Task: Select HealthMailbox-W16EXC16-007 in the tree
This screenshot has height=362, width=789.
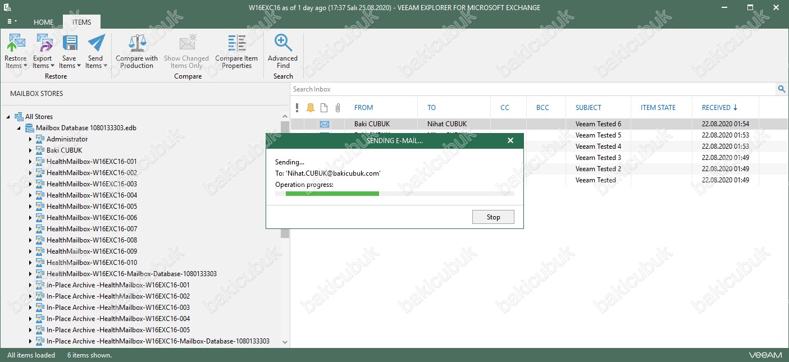Action: point(92,229)
